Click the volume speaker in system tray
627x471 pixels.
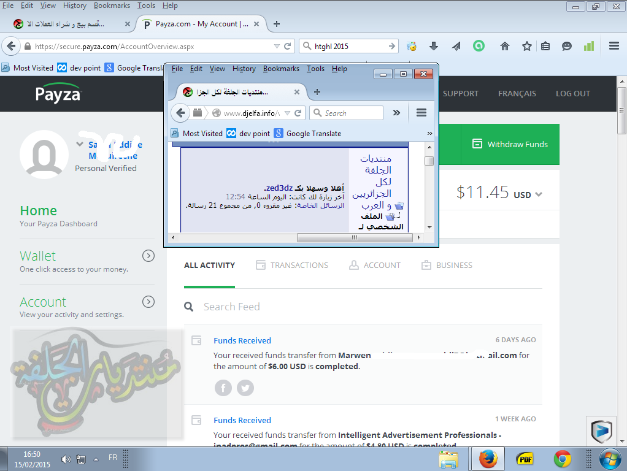pos(66,459)
